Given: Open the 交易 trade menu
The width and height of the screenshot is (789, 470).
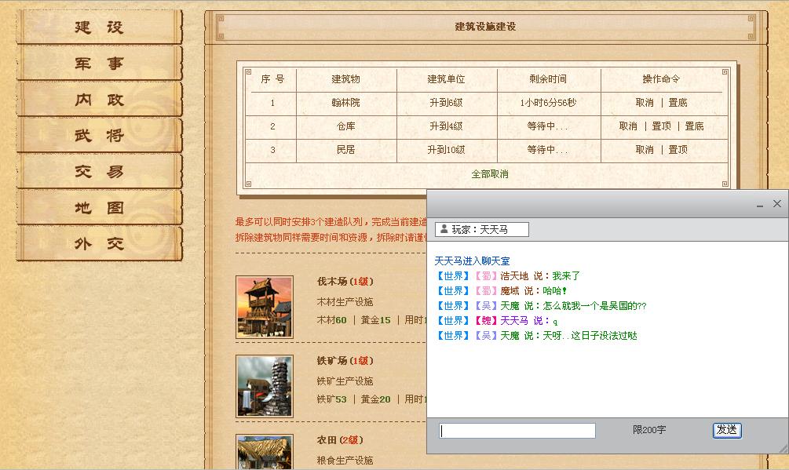Looking at the screenshot, I should (100, 172).
